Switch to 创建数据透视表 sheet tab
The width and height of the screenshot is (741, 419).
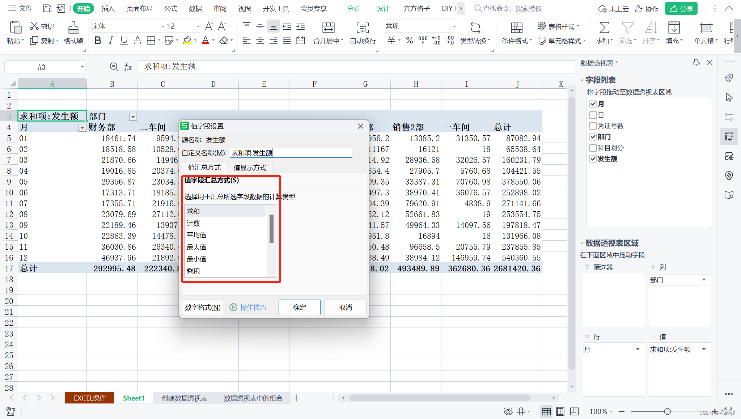pos(185,398)
